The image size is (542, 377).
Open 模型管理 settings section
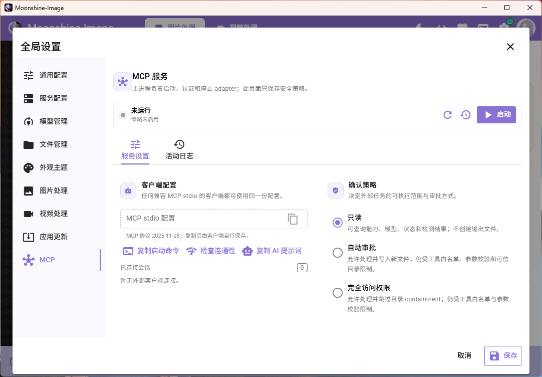[58, 121]
